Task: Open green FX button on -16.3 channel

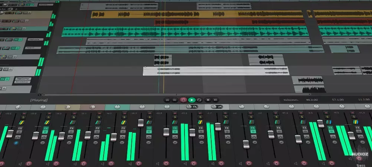Action: tap(149, 128)
